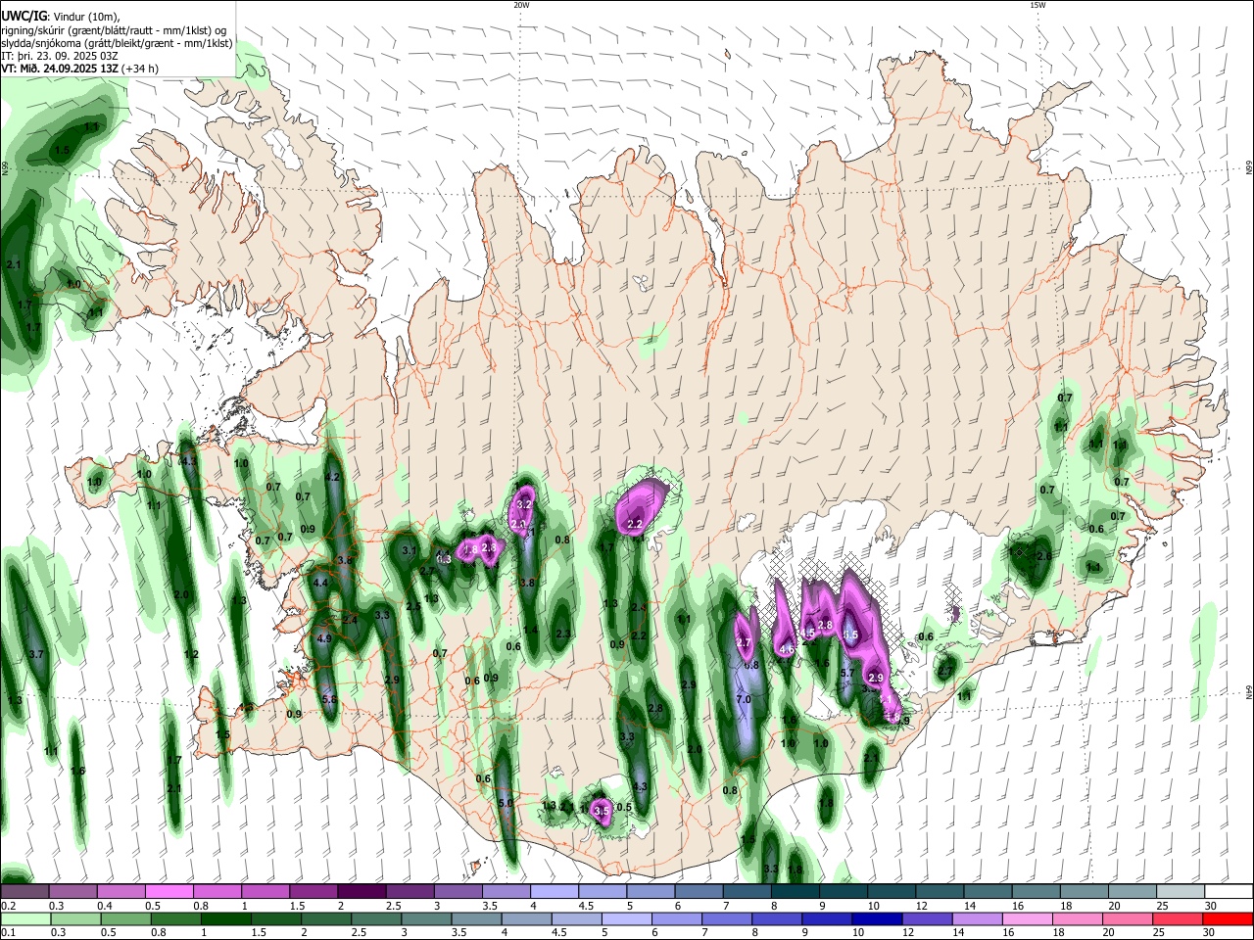The image size is (1254, 940).
Task: Click the 'slydda/snjókoma (grátt/bleikt/grænt' description line
Action: point(117,43)
